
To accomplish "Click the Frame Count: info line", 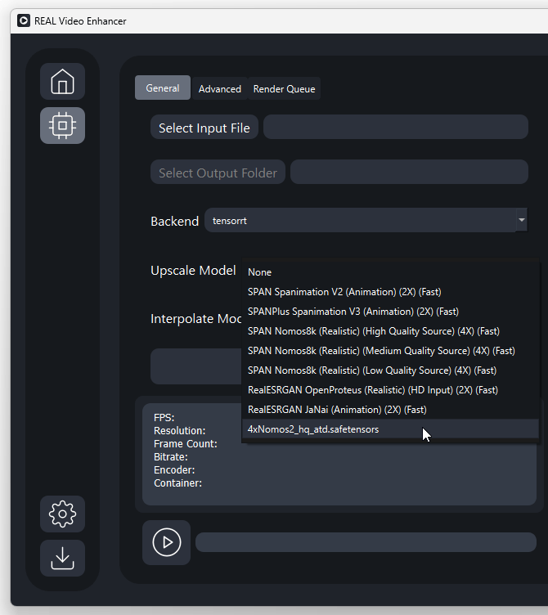I will coord(186,443).
